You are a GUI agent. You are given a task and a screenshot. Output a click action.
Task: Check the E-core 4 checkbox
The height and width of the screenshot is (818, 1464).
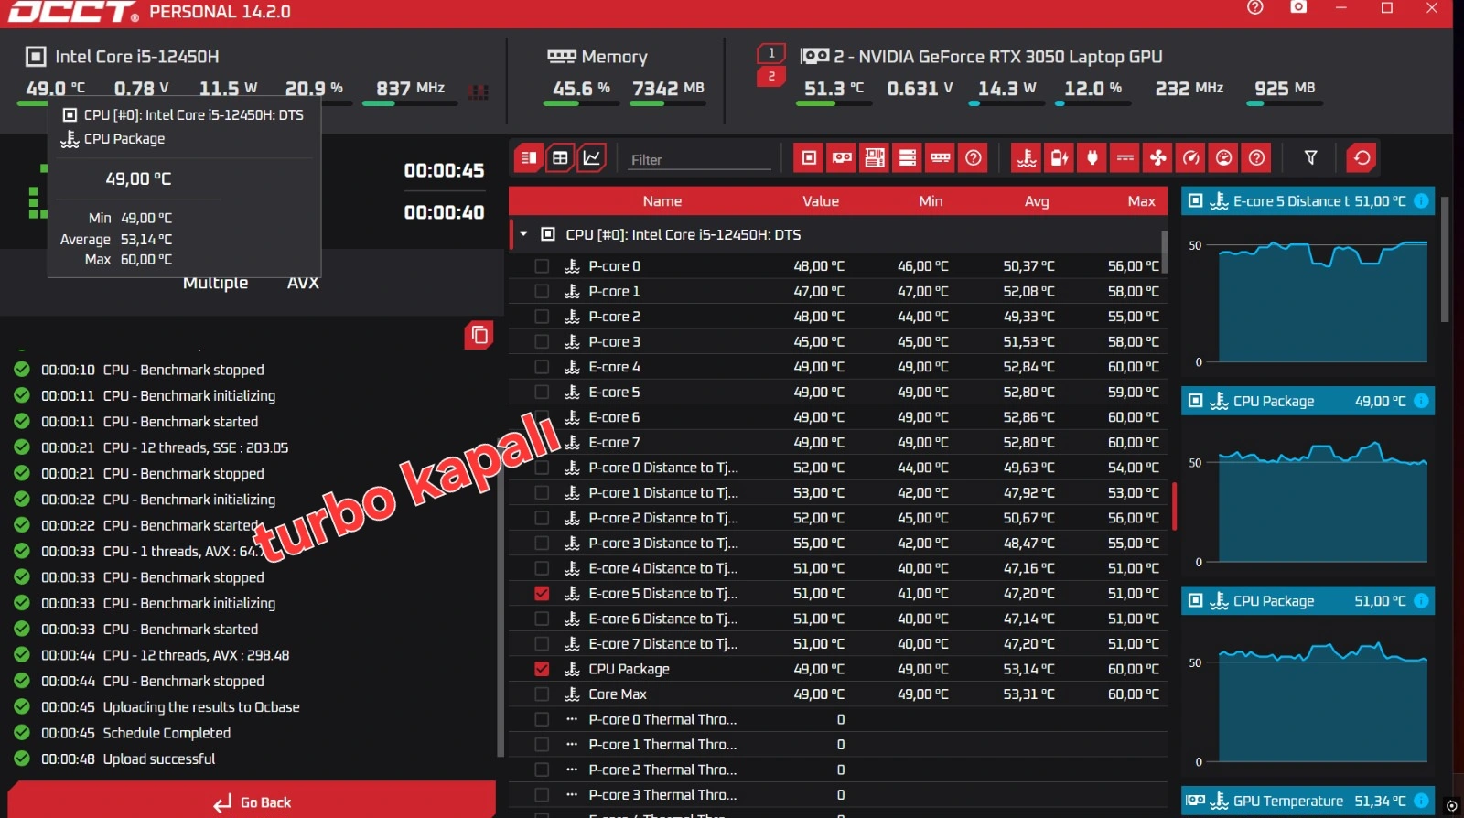542,367
